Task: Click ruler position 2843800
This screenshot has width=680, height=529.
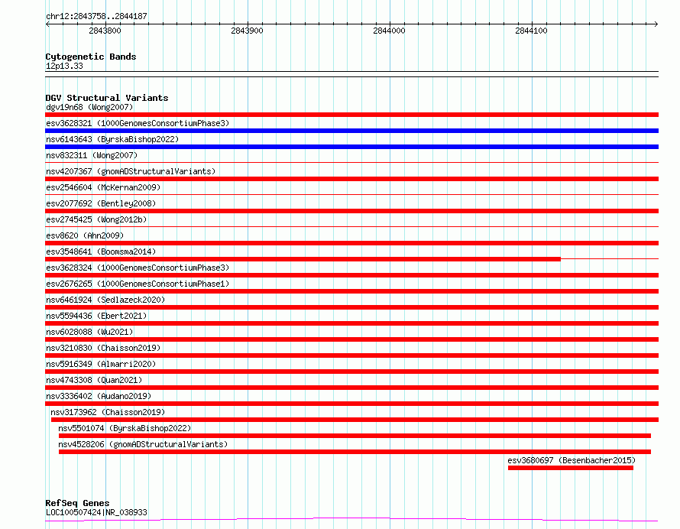Action: [x=105, y=31]
